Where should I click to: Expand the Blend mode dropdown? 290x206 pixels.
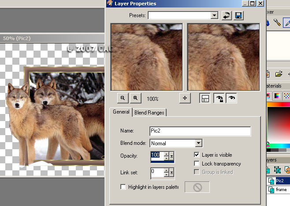(x=198, y=143)
